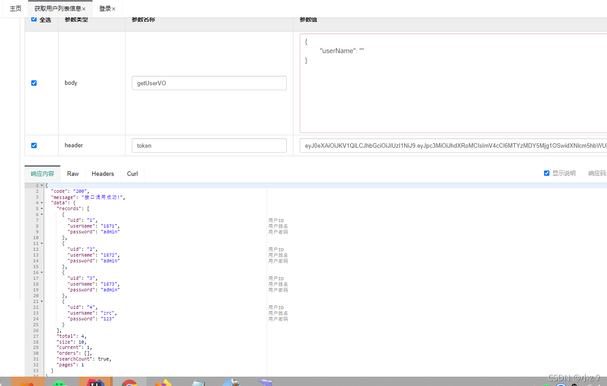Open the 登录 tab
The width and height of the screenshot is (607, 386).
[x=105, y=8]
